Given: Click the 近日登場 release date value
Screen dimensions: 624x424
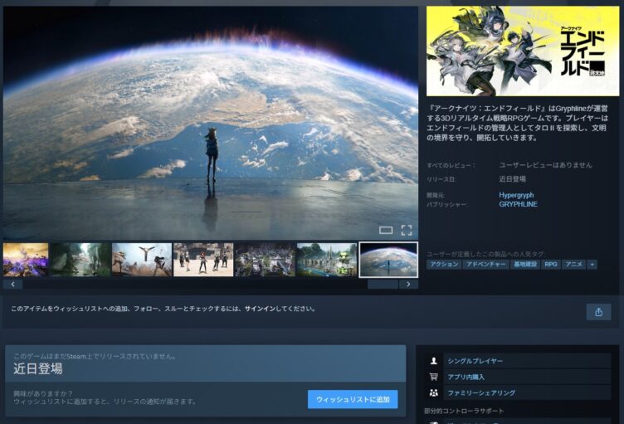Looking at the screenshot, I should [x=513, y=179].
